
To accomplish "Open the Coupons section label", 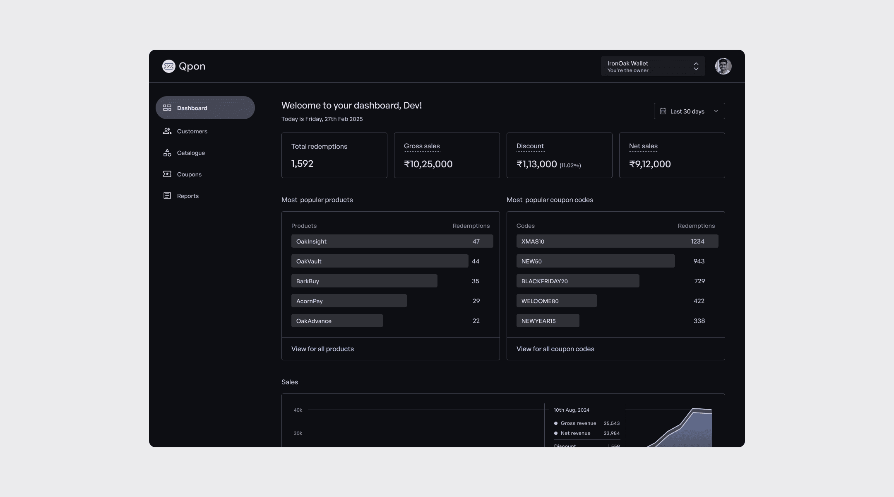I will point(189,174).
